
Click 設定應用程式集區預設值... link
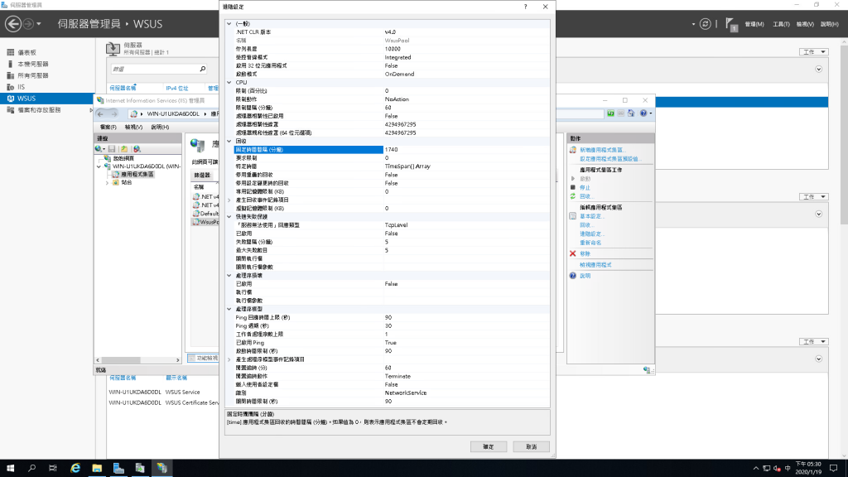point(610,159)
